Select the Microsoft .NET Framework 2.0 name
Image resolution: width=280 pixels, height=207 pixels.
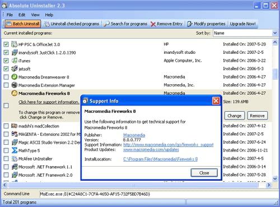point(45,175)
